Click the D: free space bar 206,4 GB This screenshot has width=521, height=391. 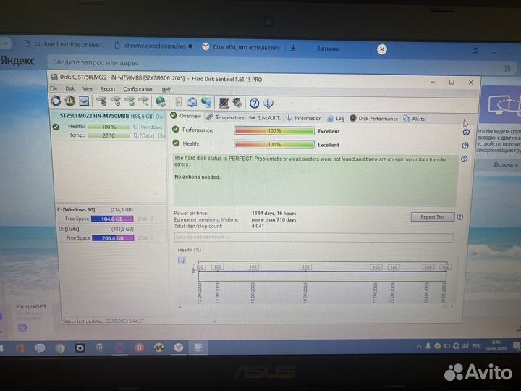click(x=113, y=238)
